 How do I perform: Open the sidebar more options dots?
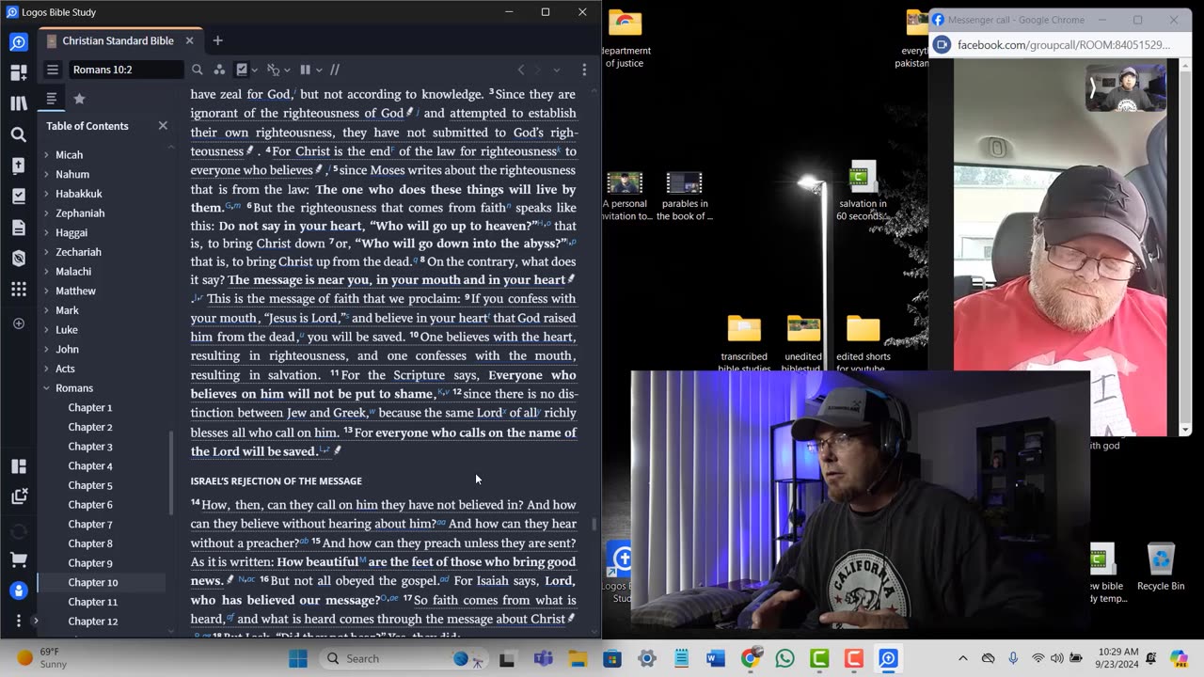pos(18,621)
